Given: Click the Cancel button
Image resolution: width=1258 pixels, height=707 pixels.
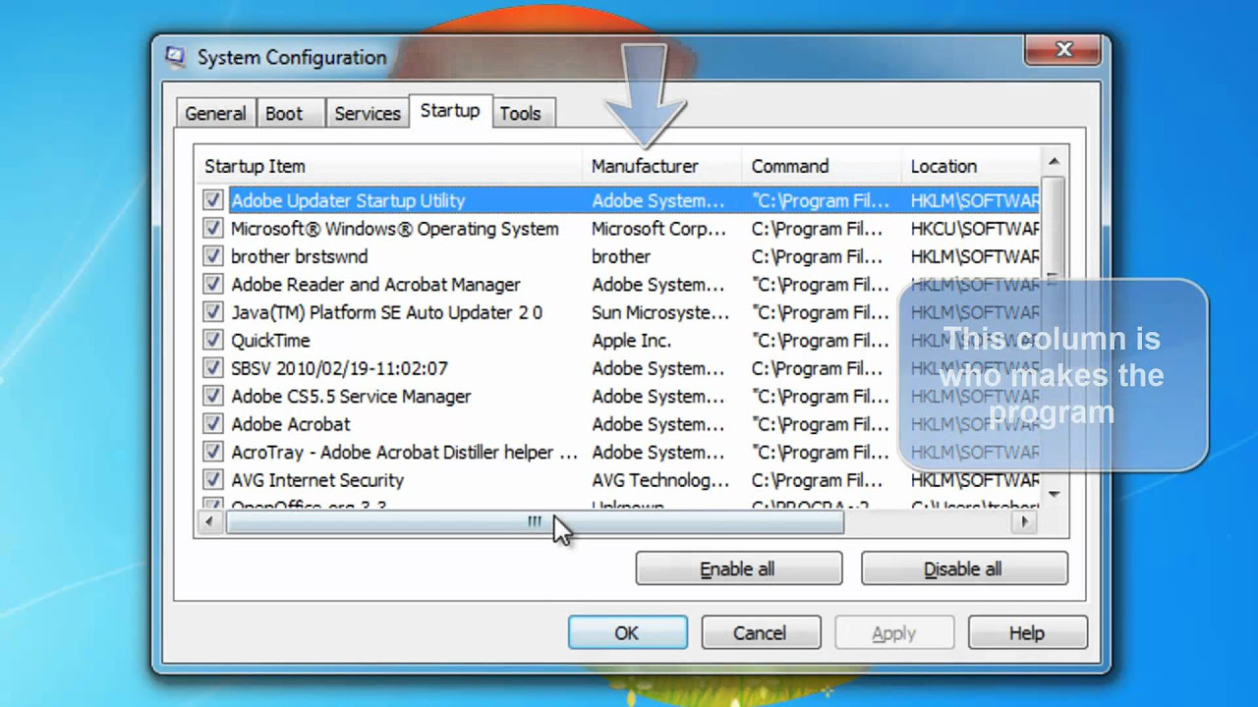Looking at the screenshot, I should point(760,633).
